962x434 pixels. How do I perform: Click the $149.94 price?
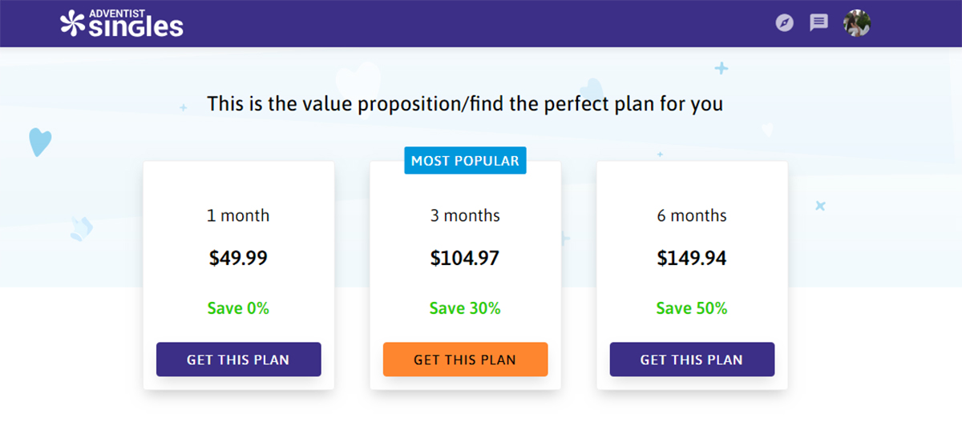click(x=692, y=258)
